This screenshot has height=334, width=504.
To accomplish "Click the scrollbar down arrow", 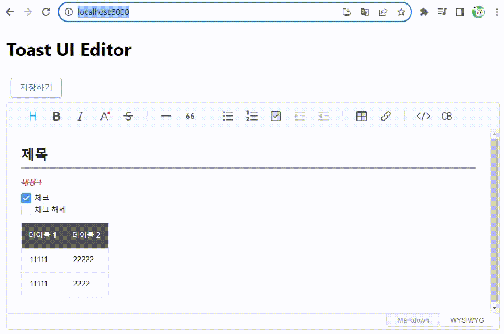I will click(494, 308).
